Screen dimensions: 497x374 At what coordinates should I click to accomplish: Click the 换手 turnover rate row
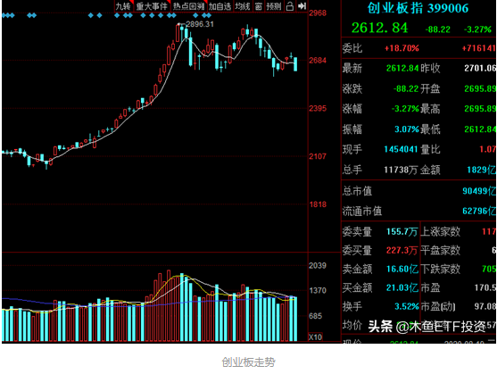(x=381, y=306)
